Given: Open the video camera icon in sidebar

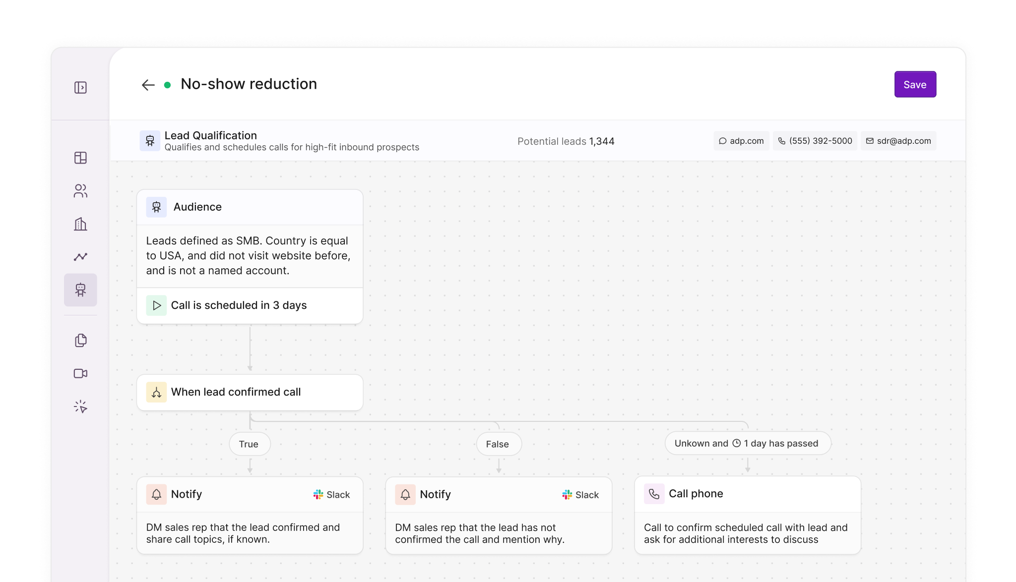Looking at the screenshot, I should [80, 373].
